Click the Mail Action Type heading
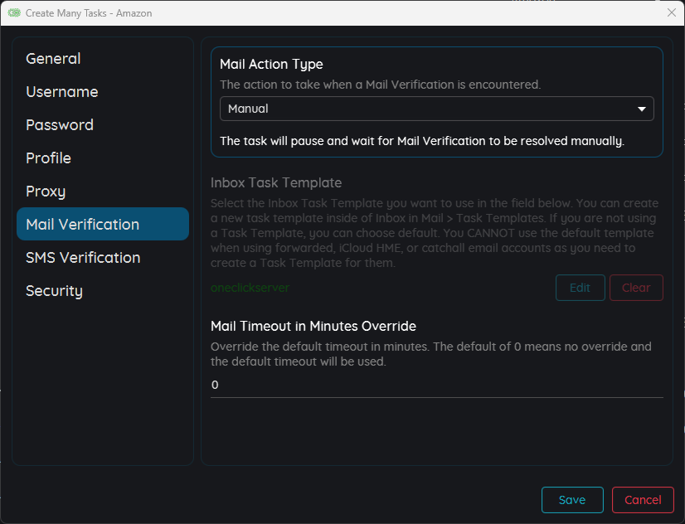The image size is (685, 524). (x=271, y=64)
